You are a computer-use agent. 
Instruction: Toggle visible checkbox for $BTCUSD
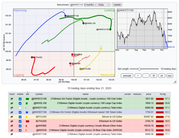pos(20,117)
